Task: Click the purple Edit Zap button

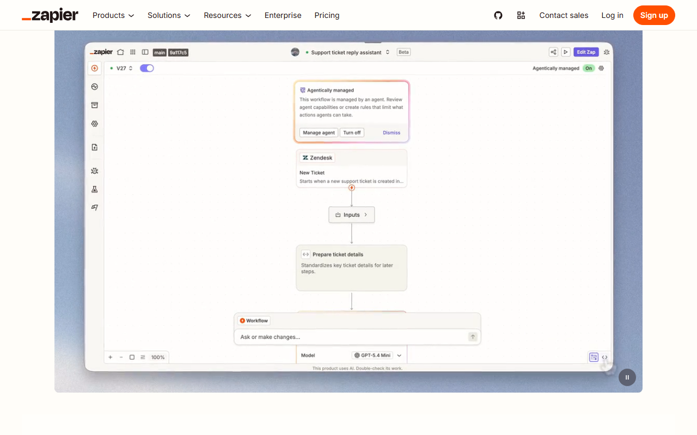Action: coord(586,52)
